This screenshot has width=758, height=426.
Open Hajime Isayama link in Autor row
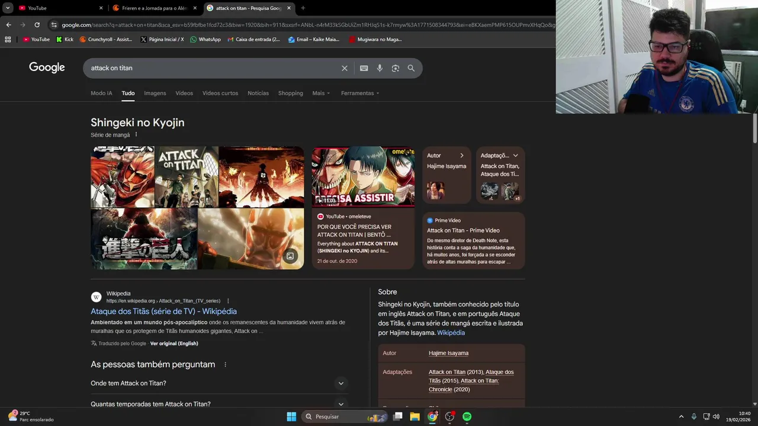[448, 353]
